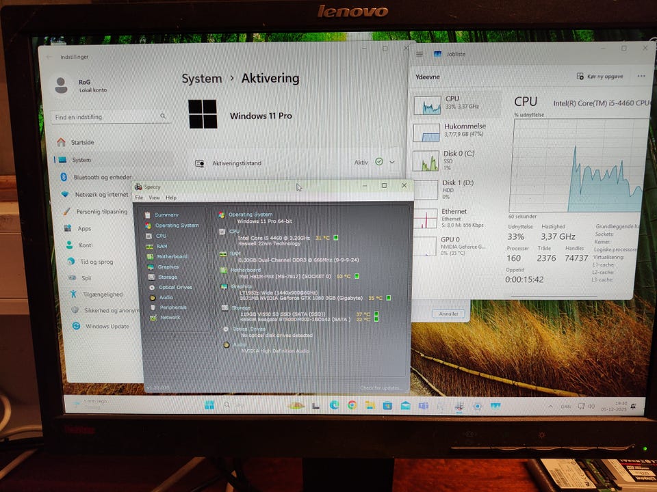Screen dimensions: 657x492
Task: Open Windows Update in Settings sidebar
Action: [107, 326]
